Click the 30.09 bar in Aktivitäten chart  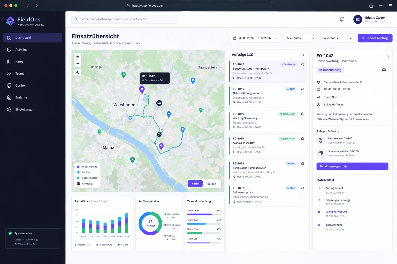(126, 223)
